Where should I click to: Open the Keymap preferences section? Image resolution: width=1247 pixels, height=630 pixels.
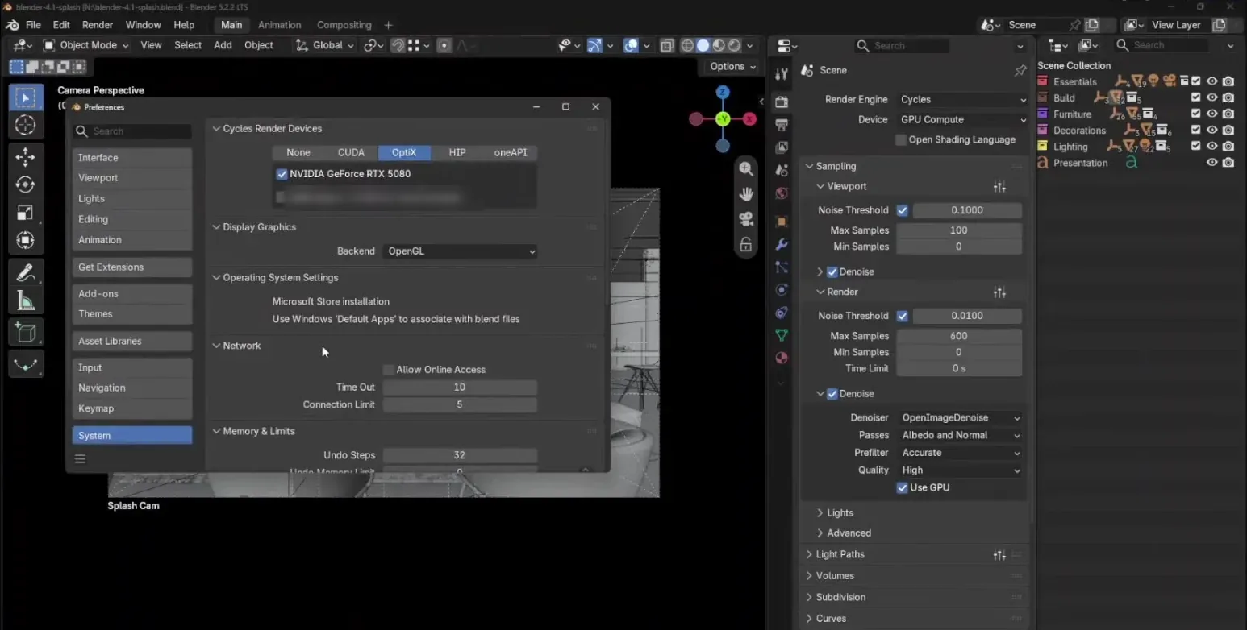pos(132,408)
